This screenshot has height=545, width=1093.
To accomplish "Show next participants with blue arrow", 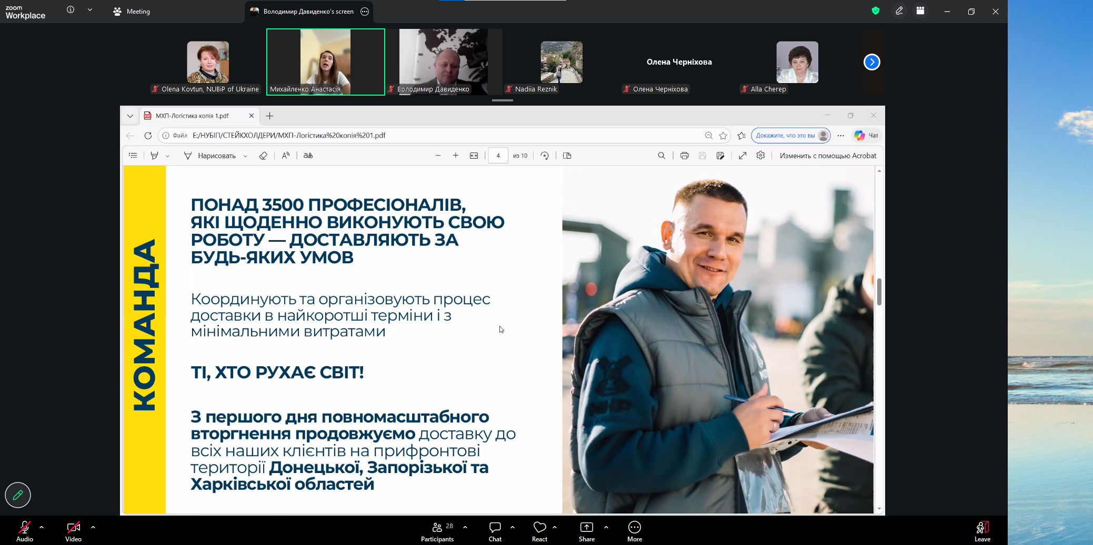I will (871, 62).
